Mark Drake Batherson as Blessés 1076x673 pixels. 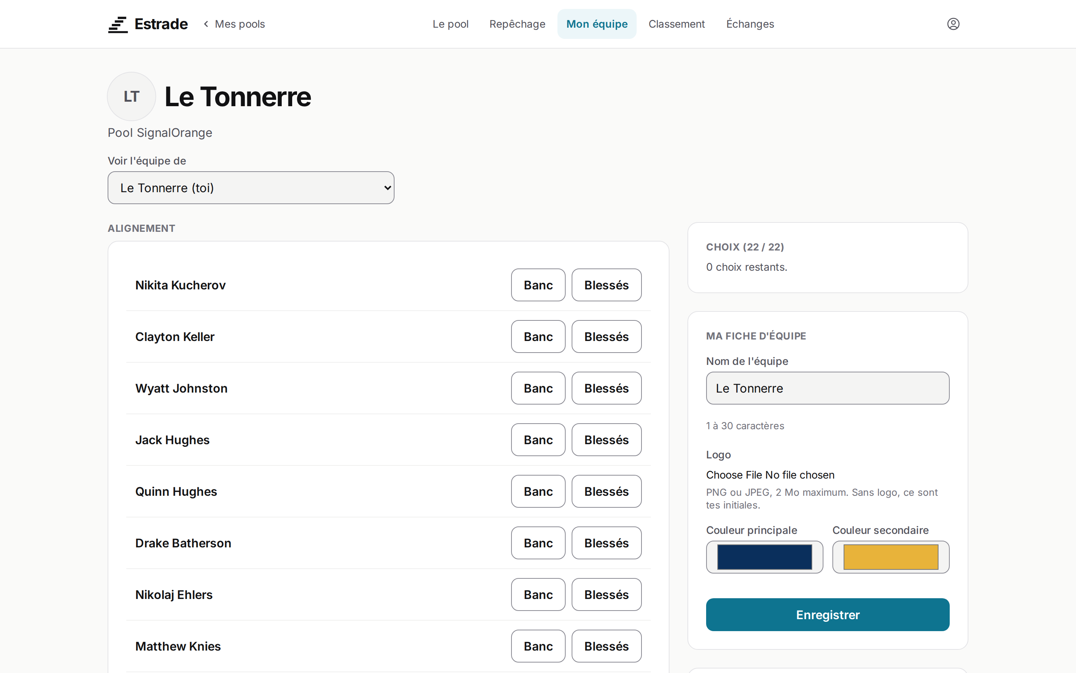pos(606,543)
